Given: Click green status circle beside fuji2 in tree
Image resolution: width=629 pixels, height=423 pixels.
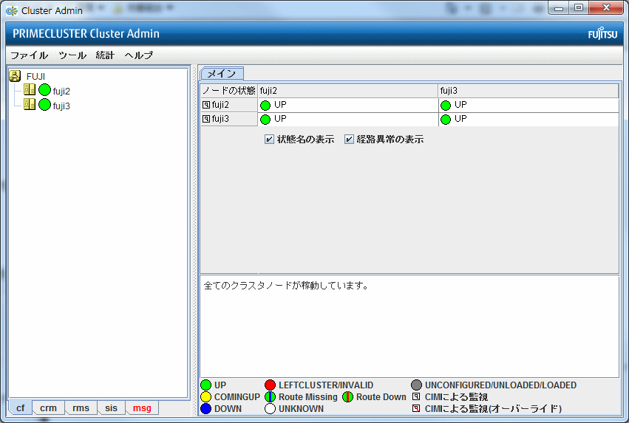Looking at the screenshot, I should point(44,90).
